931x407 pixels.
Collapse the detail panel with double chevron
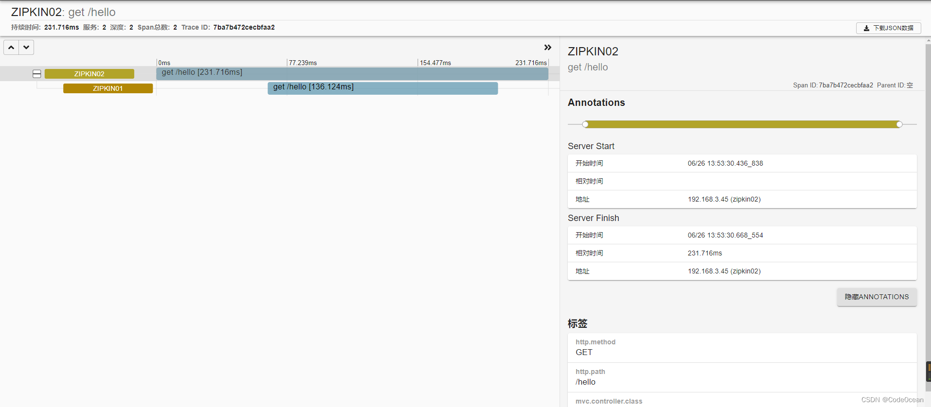click(547, 48)
